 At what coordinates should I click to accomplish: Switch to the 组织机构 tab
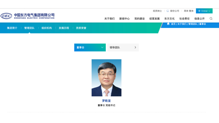(47, 28)
